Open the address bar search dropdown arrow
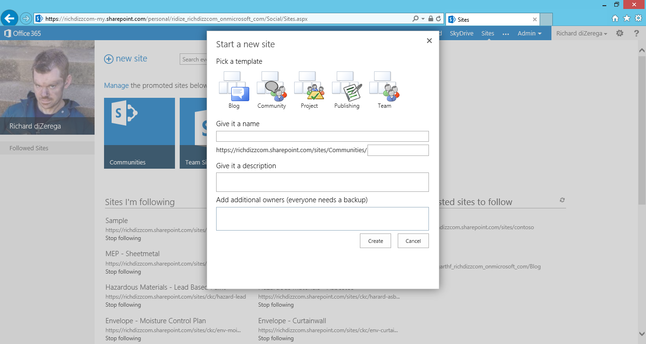646x344 pixels. [422, 19]
